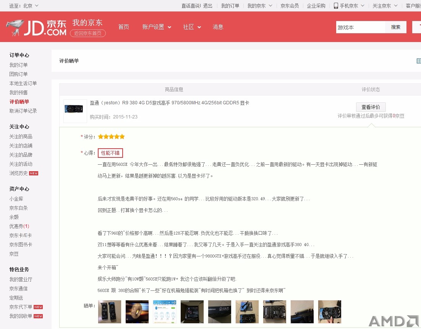421x329 pixels.
Task: Click the five-star rating icons
Action: (x=111, y=137)
